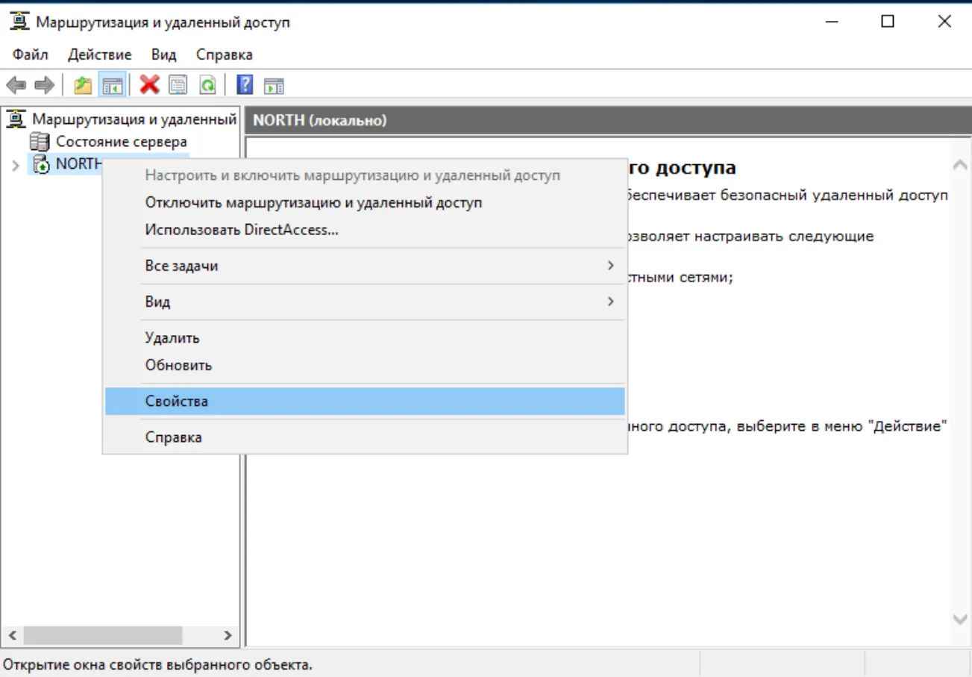
Task: Open the Вид submenu arrow in context menu
Action: (610, 302)
